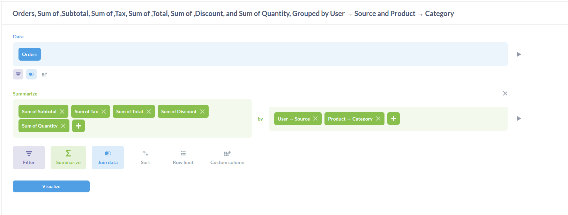Run preview via the Summarize section play arrow
This screenshot has width=568, height=215.
click(x=519, y=118)
